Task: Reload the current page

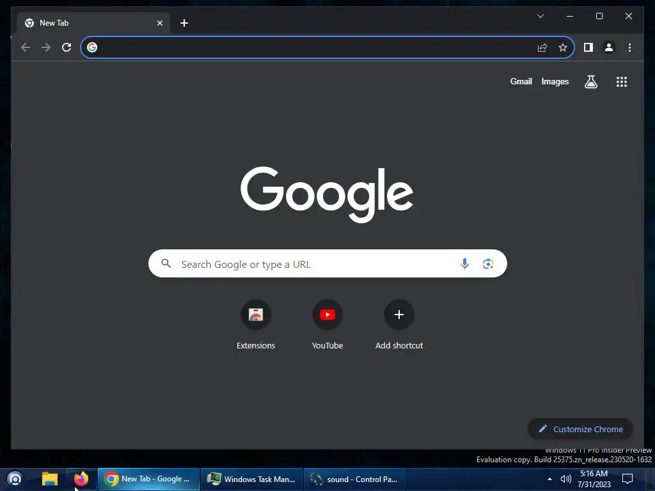Action: [67, 47]
